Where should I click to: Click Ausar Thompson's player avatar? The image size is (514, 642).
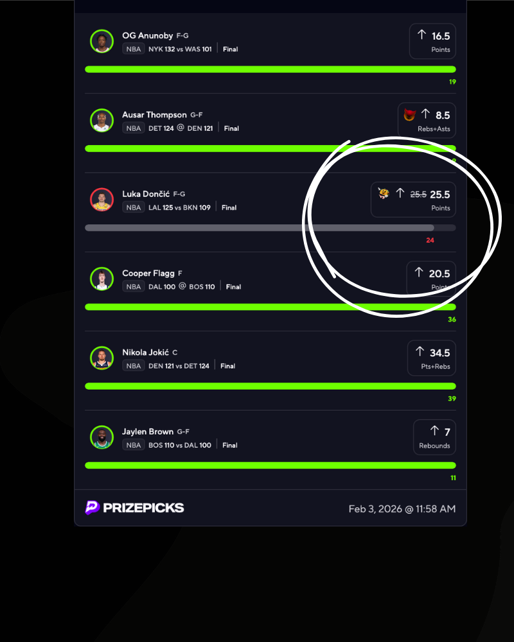(102, 121)
